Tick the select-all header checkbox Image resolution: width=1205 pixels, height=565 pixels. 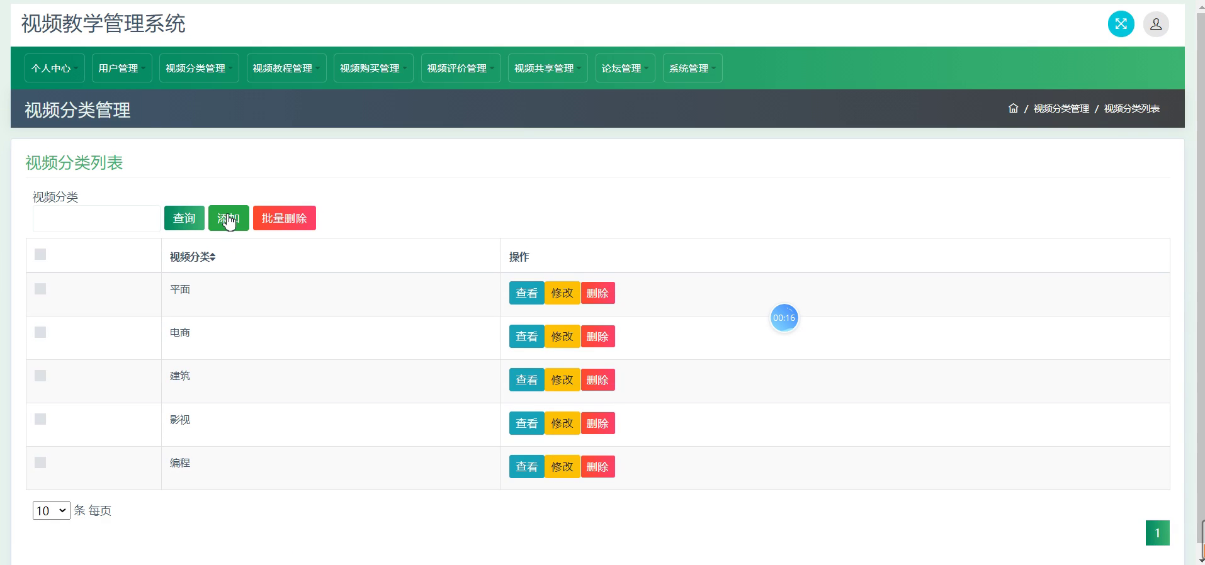click(x=40, y=254)
